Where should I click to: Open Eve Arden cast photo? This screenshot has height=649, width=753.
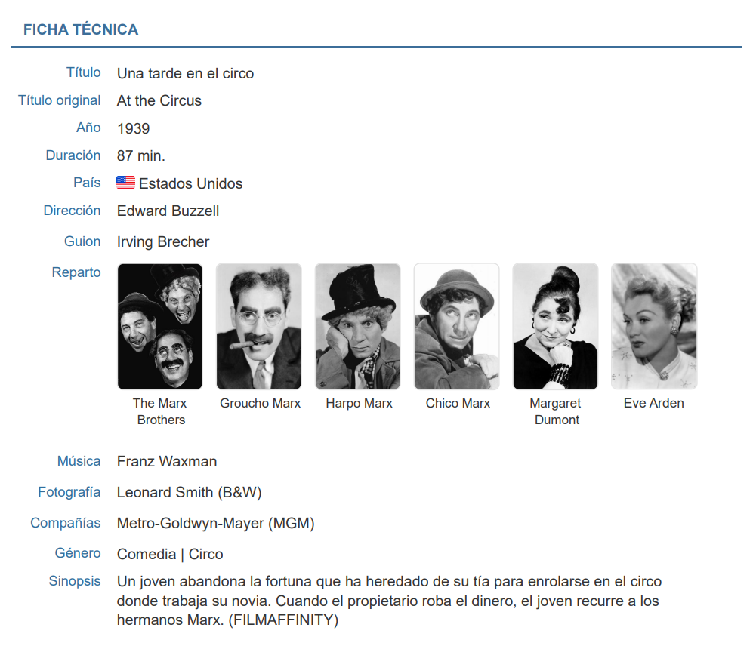[x=654, y=326]
